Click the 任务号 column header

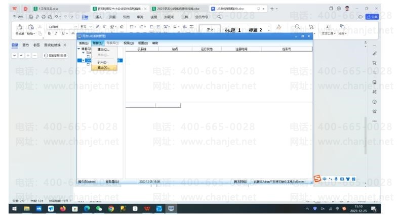tap(287, 49)
